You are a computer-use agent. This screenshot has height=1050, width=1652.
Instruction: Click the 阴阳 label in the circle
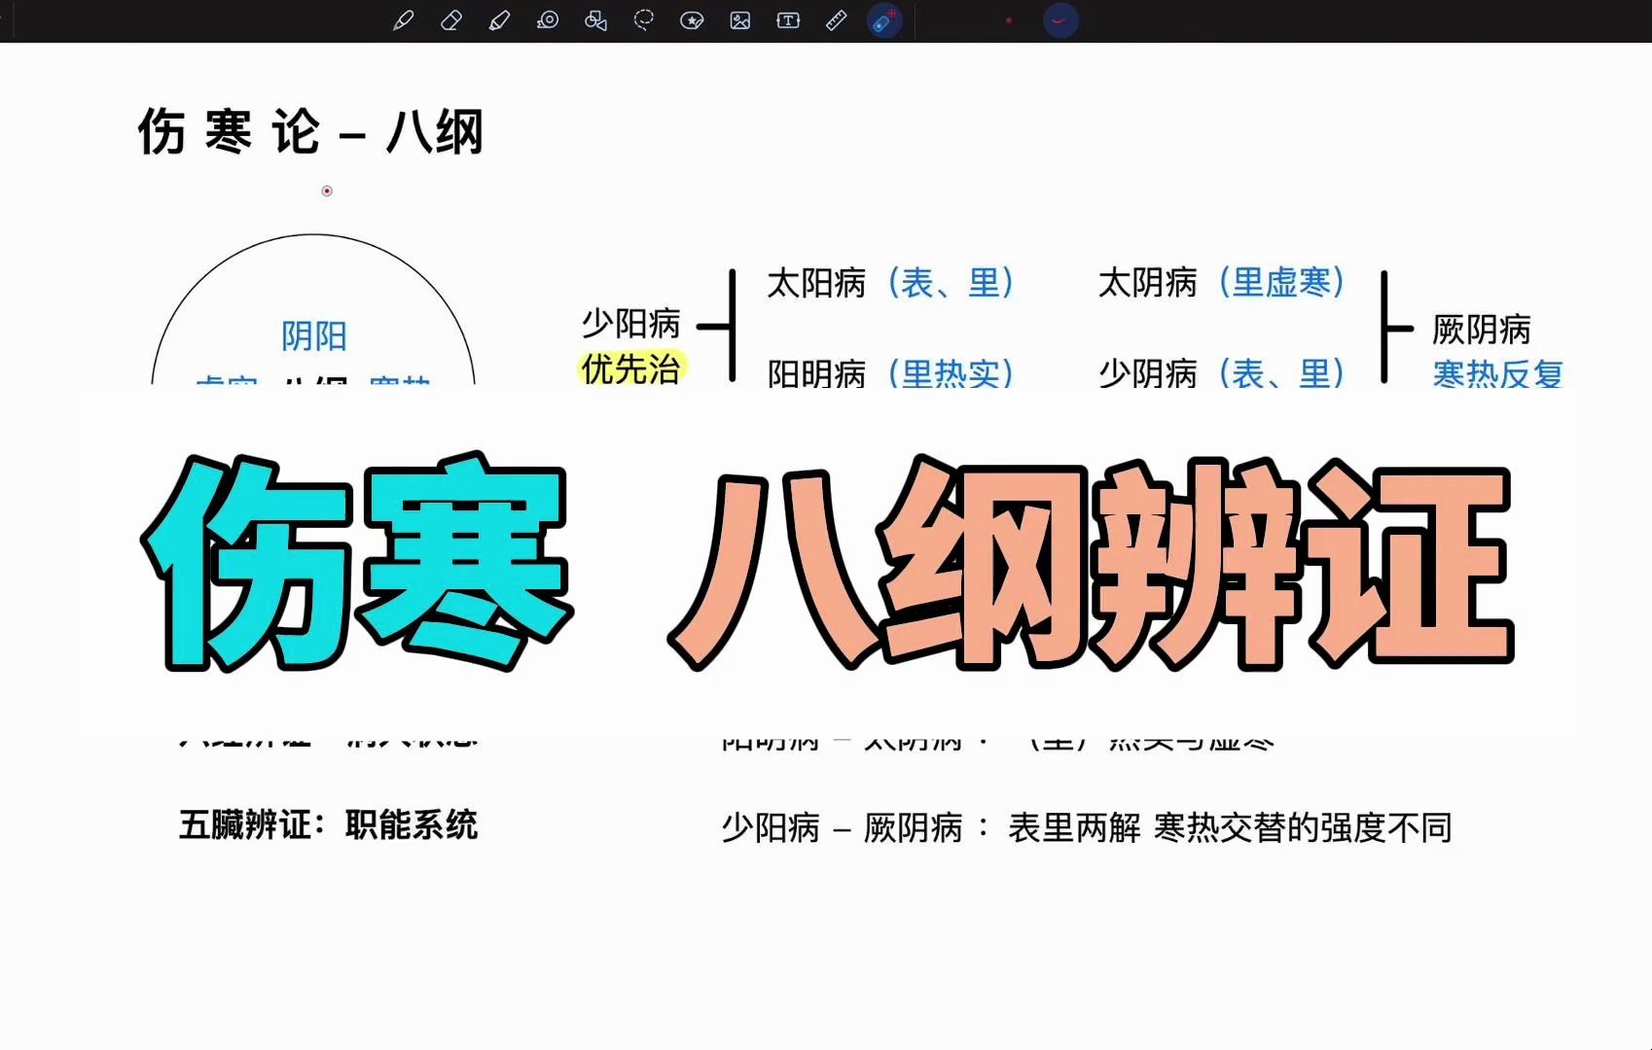point(314,336)
